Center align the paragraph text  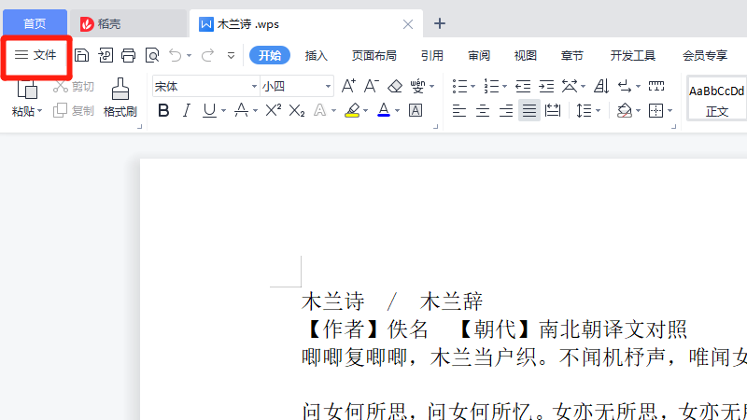[x=483, y=111]
